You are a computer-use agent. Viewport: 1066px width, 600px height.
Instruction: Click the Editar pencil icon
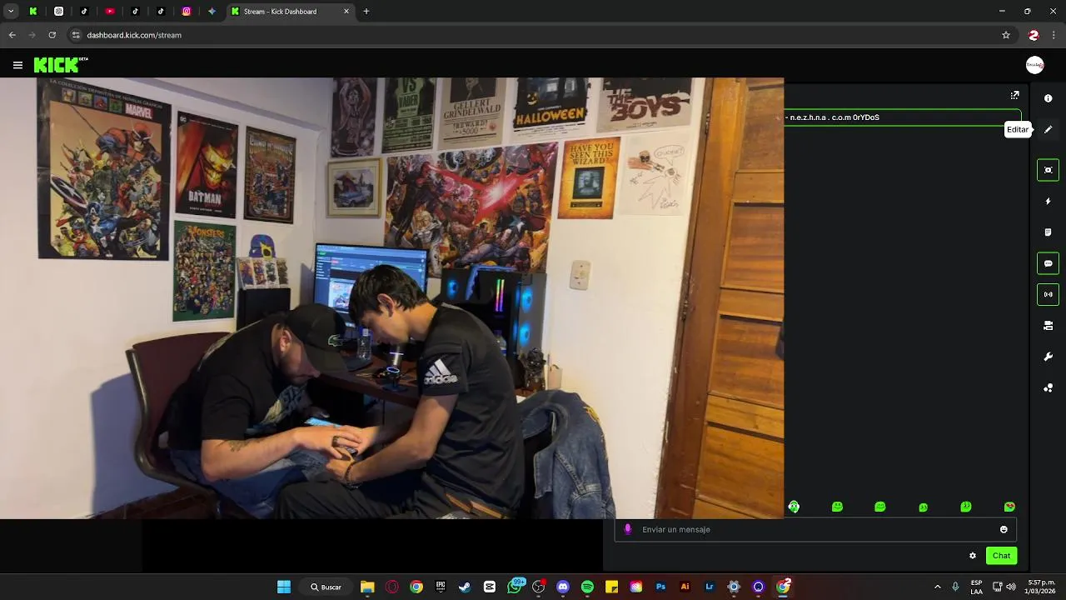point(1048,129)
